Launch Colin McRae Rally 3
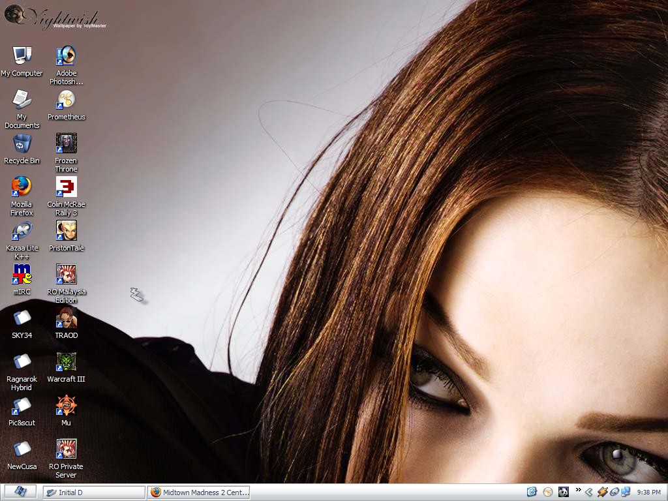Image resolution: width=668 pixels, height=501 pixels. [66, 187]
